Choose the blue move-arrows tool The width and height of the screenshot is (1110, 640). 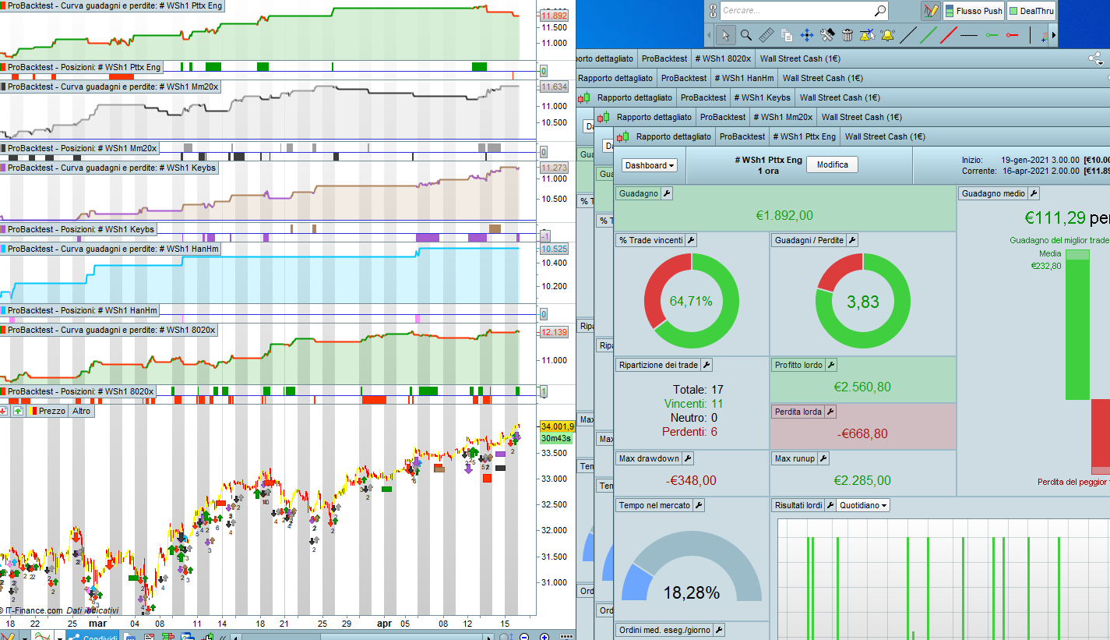click(807, 35)
